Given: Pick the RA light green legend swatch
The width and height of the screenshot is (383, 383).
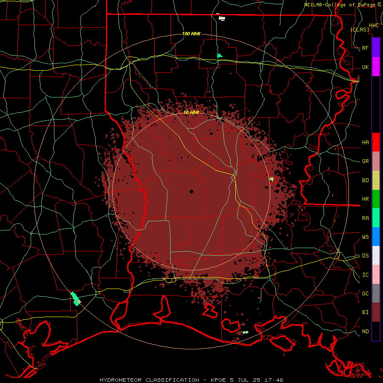Looking at the screenshot, I should click(x=376, y=218).
